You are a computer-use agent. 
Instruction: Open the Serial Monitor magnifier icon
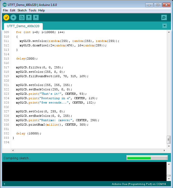(x=164, y=18)
